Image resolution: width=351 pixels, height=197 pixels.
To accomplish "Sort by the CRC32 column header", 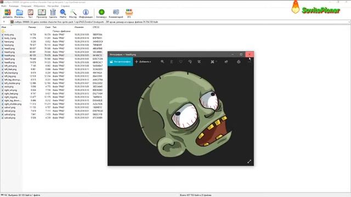I will [x=96, y=27].
